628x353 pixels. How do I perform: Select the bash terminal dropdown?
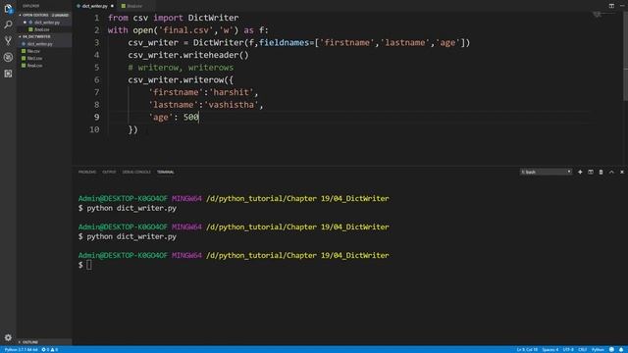(546, 173)
